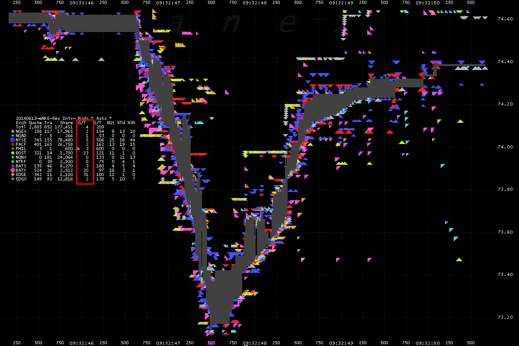Viewport: 519px width, 346px height.
Task: Click the chart title '20140613~eNKE~5ms Intv~'
Action: [x=46, y=118]
